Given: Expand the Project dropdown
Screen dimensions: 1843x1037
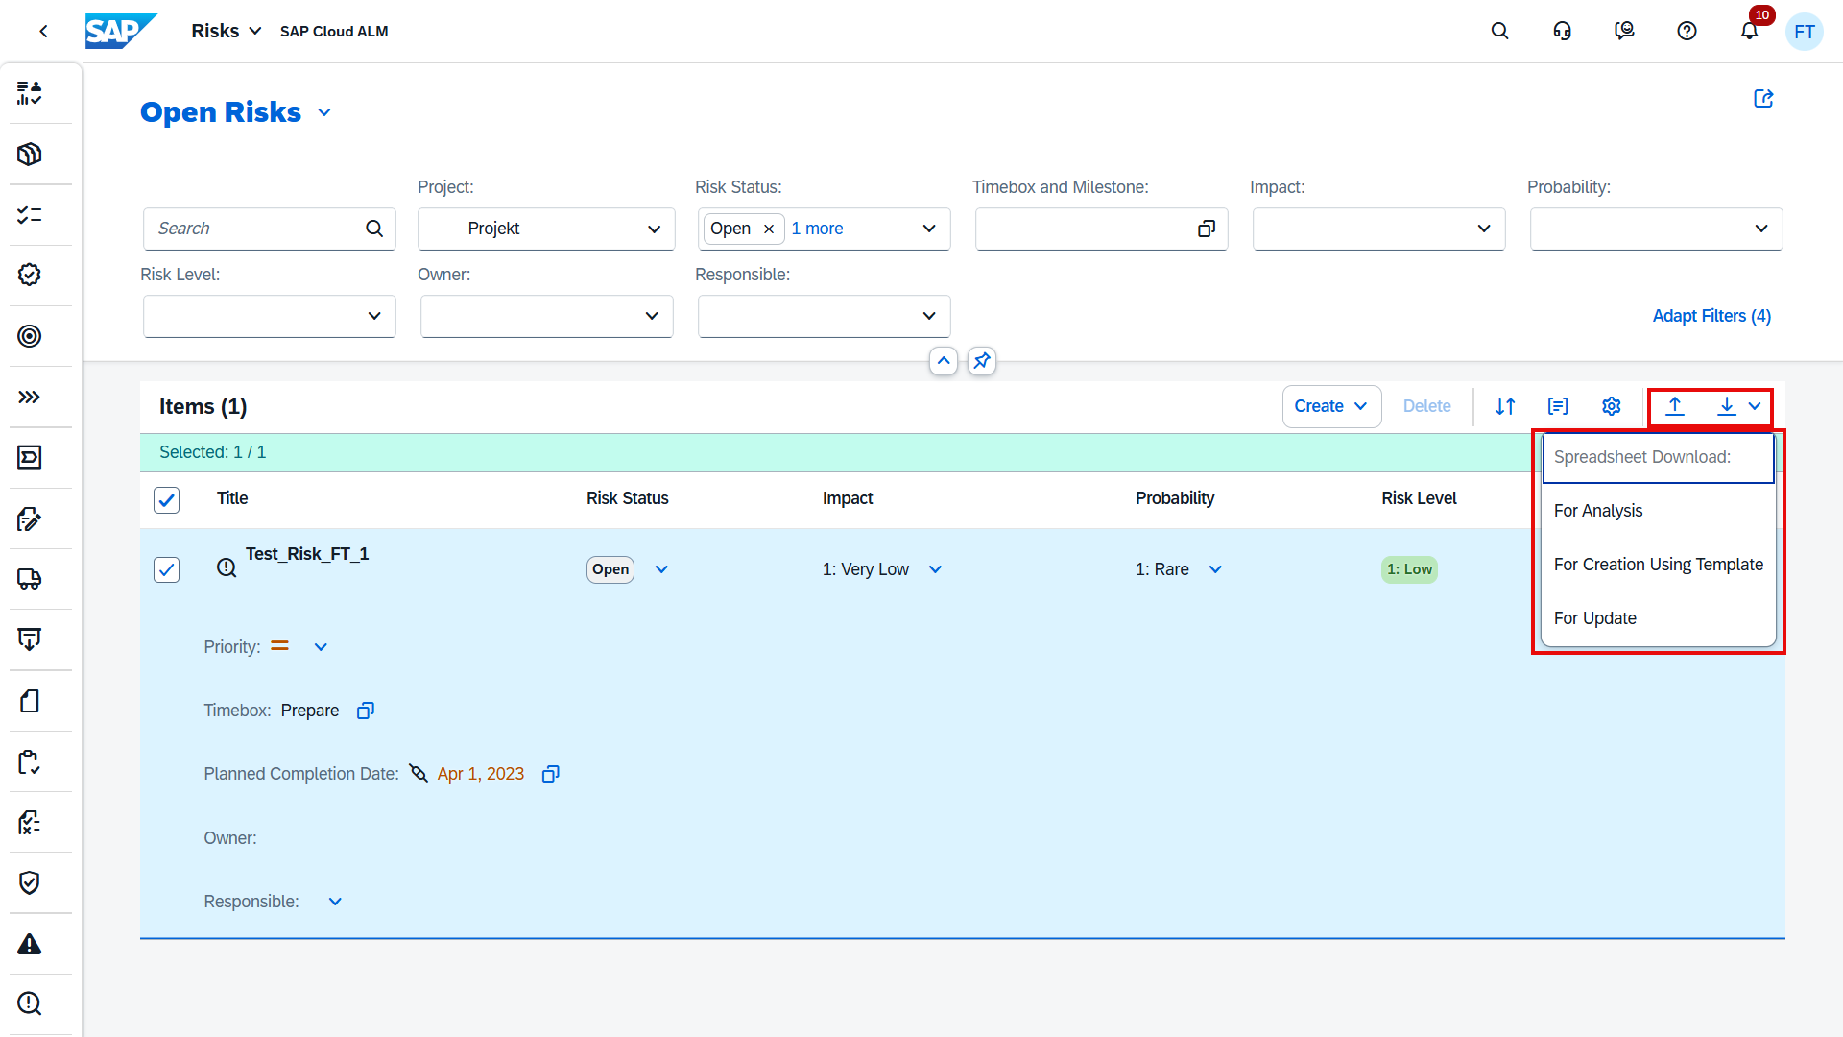Looking at the screenshot, I should pos(654,229).
